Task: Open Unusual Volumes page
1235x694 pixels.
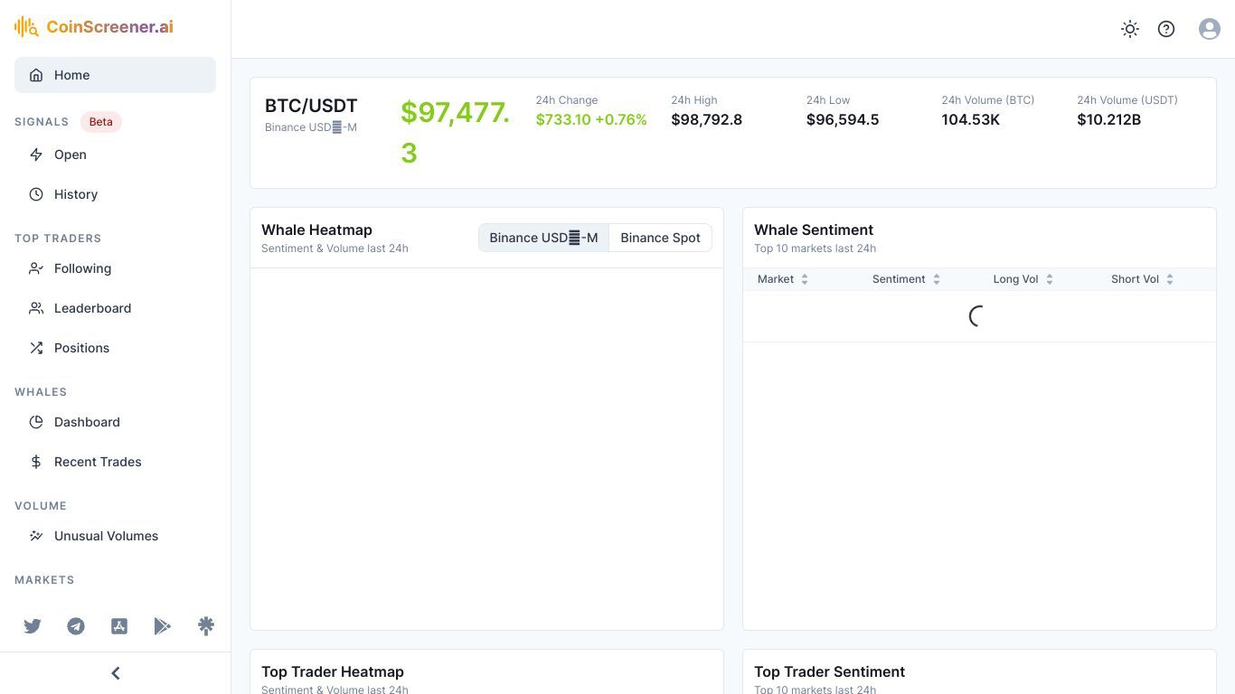Action: [x=115, y=536]
